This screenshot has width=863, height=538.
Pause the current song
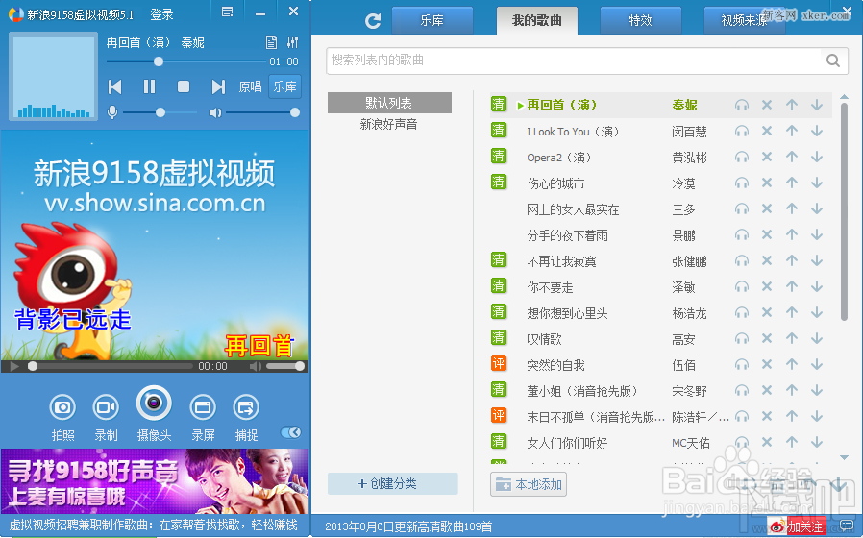pos(149,86)
